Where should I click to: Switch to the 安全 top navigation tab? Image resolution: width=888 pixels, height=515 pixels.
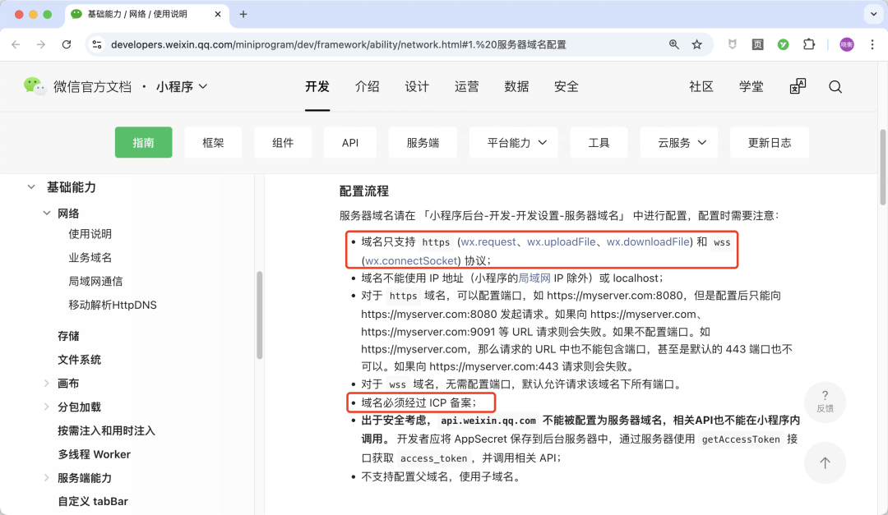coord(567,86)
